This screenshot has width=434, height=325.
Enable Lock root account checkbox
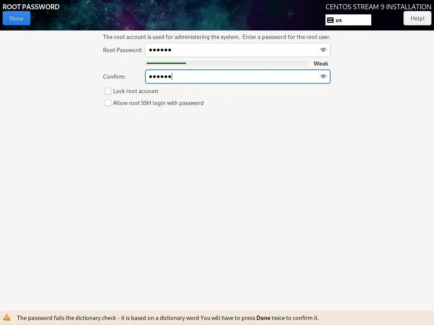108,91
